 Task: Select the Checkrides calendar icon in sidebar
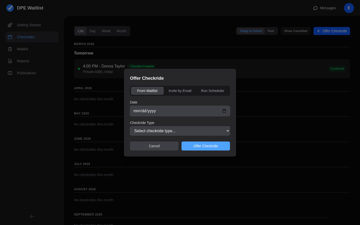(10, 37)
